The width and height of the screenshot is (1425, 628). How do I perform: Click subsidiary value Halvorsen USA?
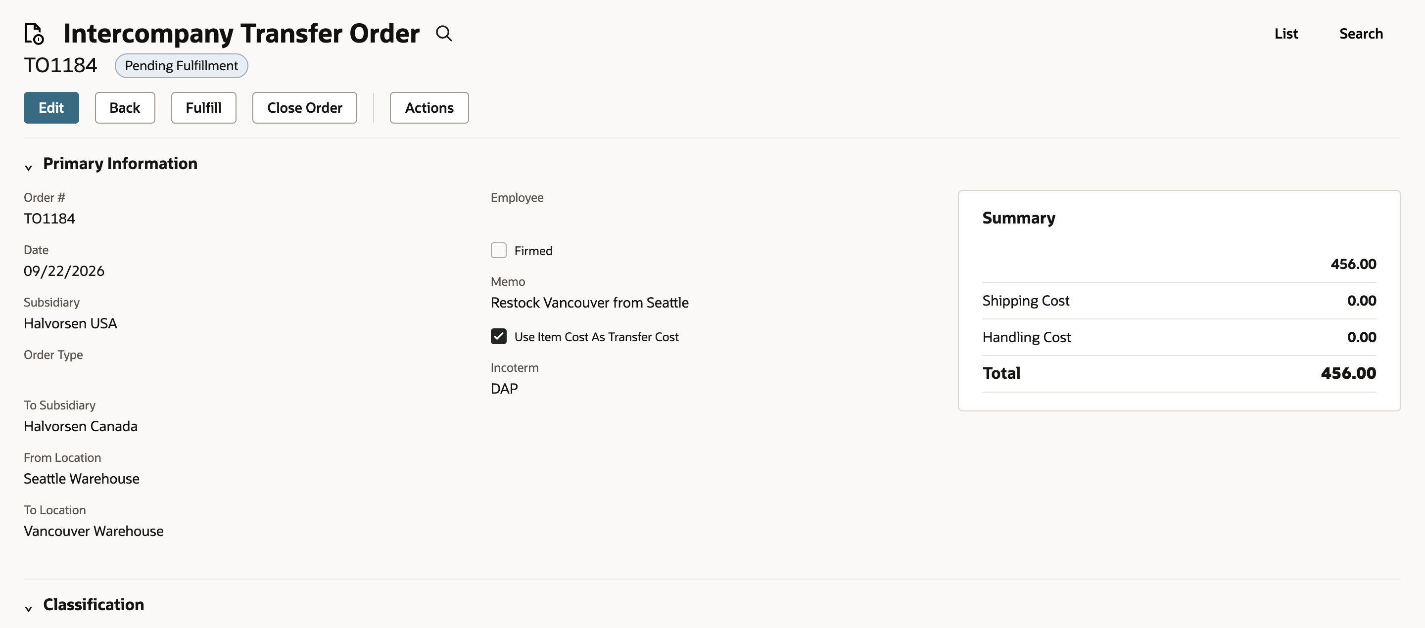(70, 323)
